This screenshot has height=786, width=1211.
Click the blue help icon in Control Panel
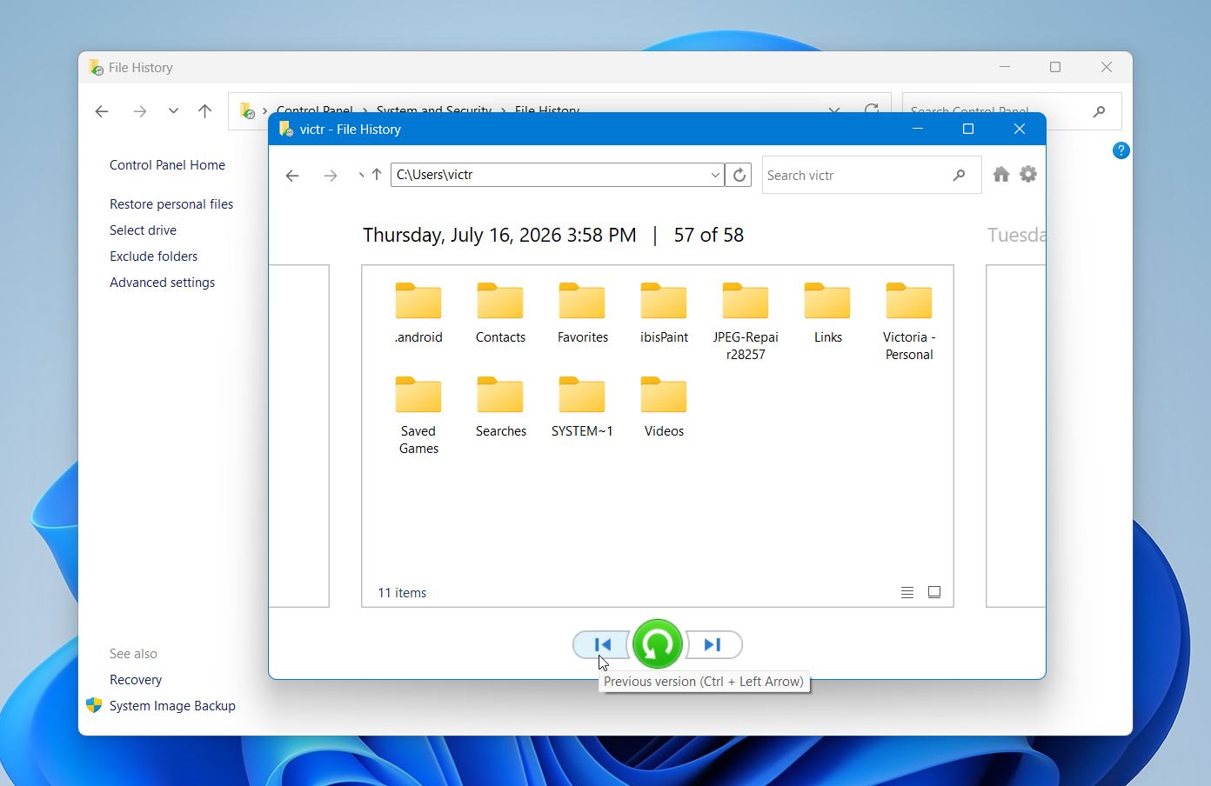click(1121, 150)
